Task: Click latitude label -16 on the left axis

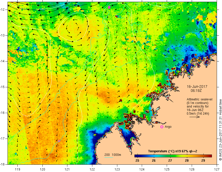Action: coord(3,113)
